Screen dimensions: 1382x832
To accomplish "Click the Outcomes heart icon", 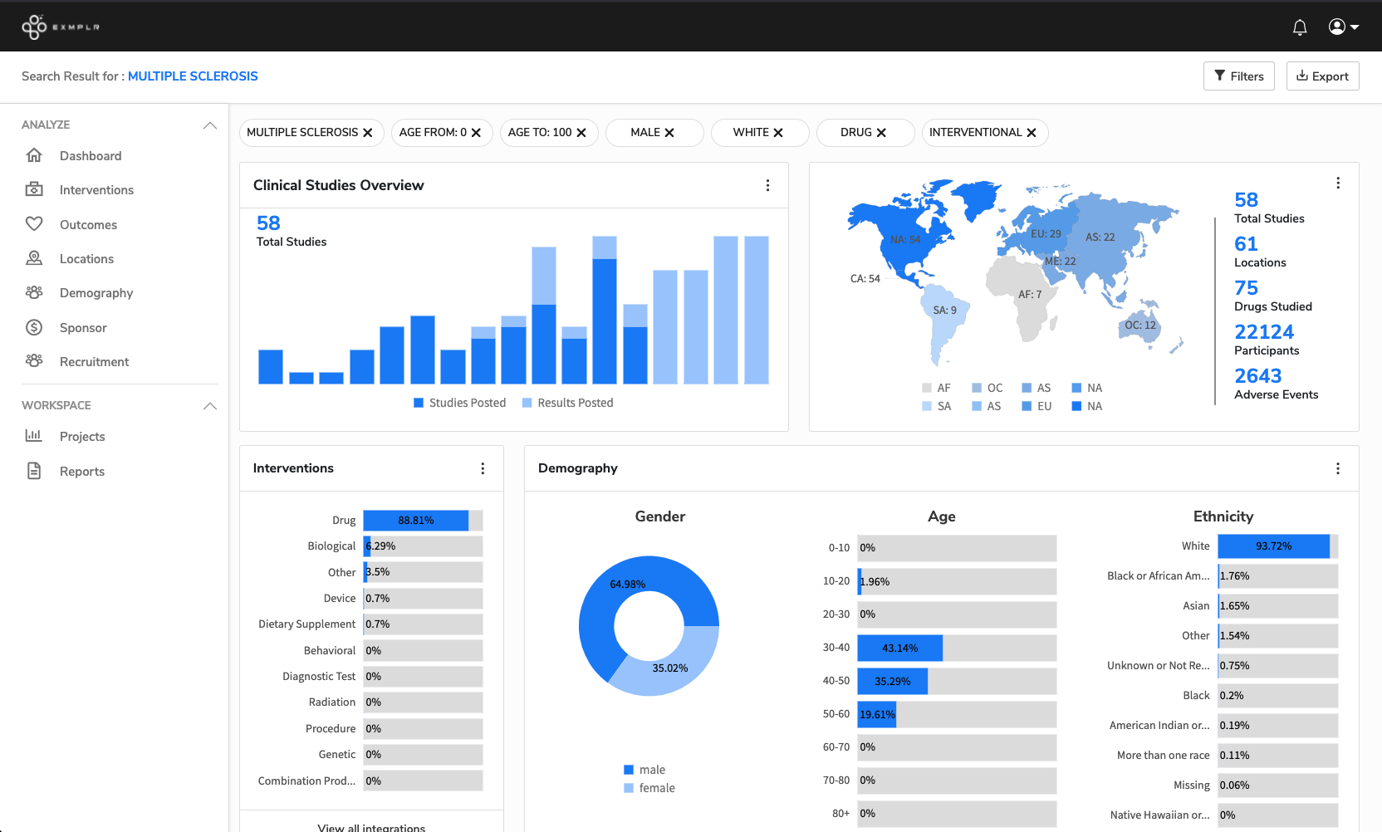I will [x=34, y=224].
